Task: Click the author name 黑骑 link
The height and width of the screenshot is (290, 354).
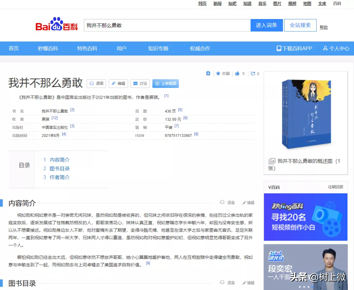Action: [45, 118]
